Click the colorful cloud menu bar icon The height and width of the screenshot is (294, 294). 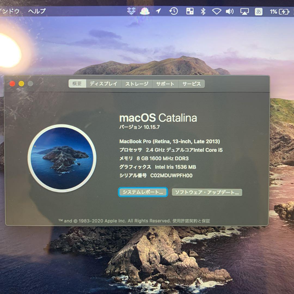145,11
